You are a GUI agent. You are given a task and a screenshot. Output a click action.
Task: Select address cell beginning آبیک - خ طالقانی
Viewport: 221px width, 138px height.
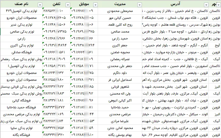click(175, 59)
